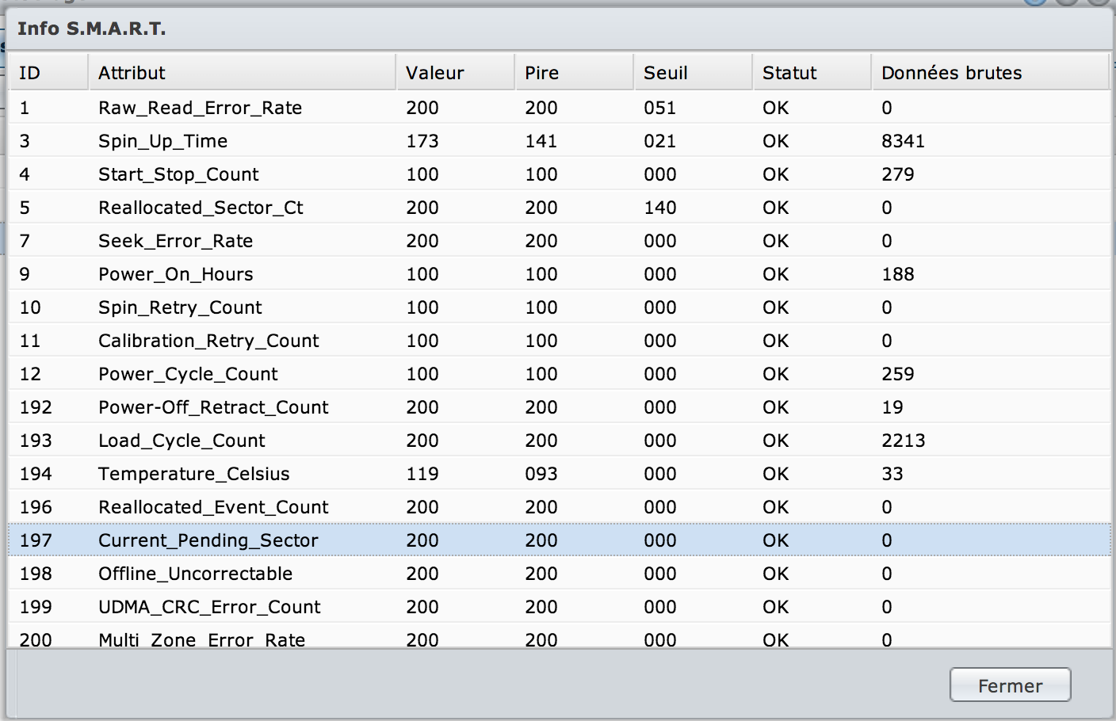Select the Temperature_Celsius row
This screenshot has height=721, width=1116.
193,474
